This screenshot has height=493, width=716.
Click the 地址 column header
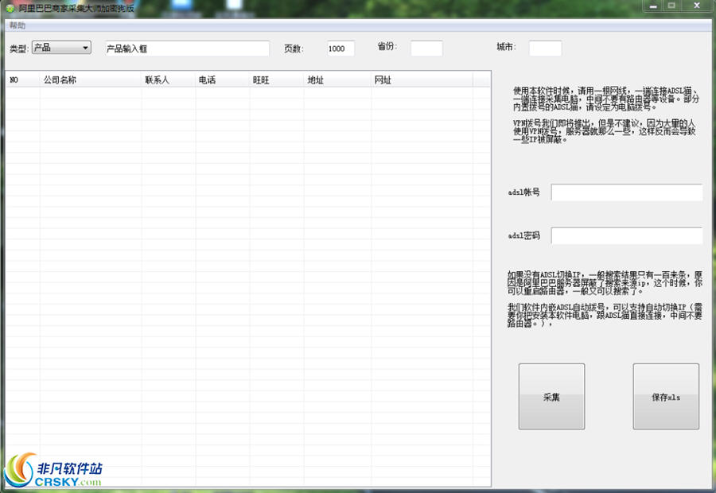(337, 80)
